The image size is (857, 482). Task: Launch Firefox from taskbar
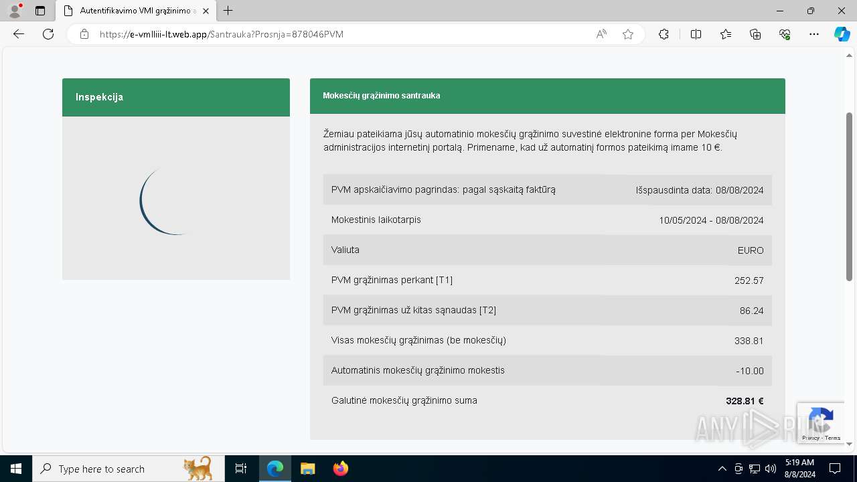click(x=341, y=469)
